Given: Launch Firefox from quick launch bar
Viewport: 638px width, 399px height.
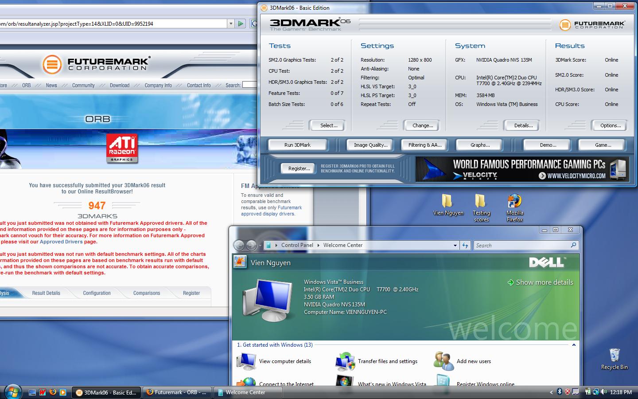Looking at the screenshot, I should pyautogui.click(x=53, y=392).
